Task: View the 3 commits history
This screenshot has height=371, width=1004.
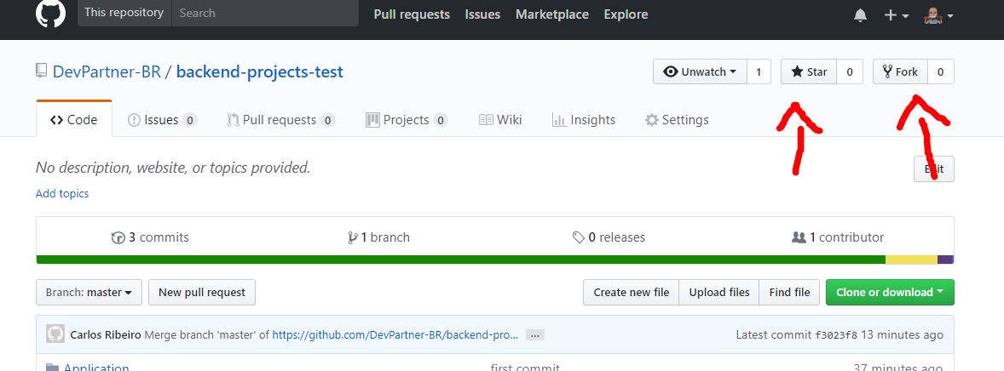Action: click(x=150, y=237)
